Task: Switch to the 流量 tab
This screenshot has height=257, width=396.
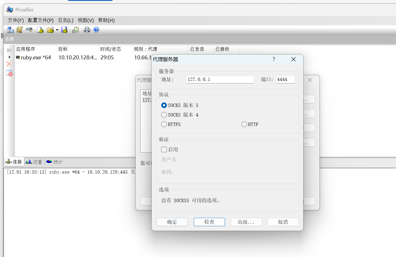Action: pyautogui.click(x=34, y=162)
